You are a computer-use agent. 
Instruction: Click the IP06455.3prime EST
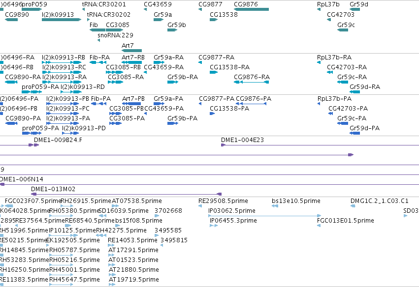tap(214, 226)
